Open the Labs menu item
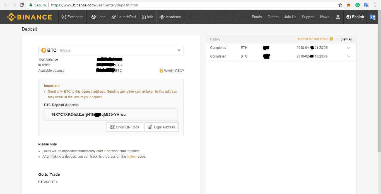Image resolution: width=381 pixels, height=194 pixels. tap(98, 17)
